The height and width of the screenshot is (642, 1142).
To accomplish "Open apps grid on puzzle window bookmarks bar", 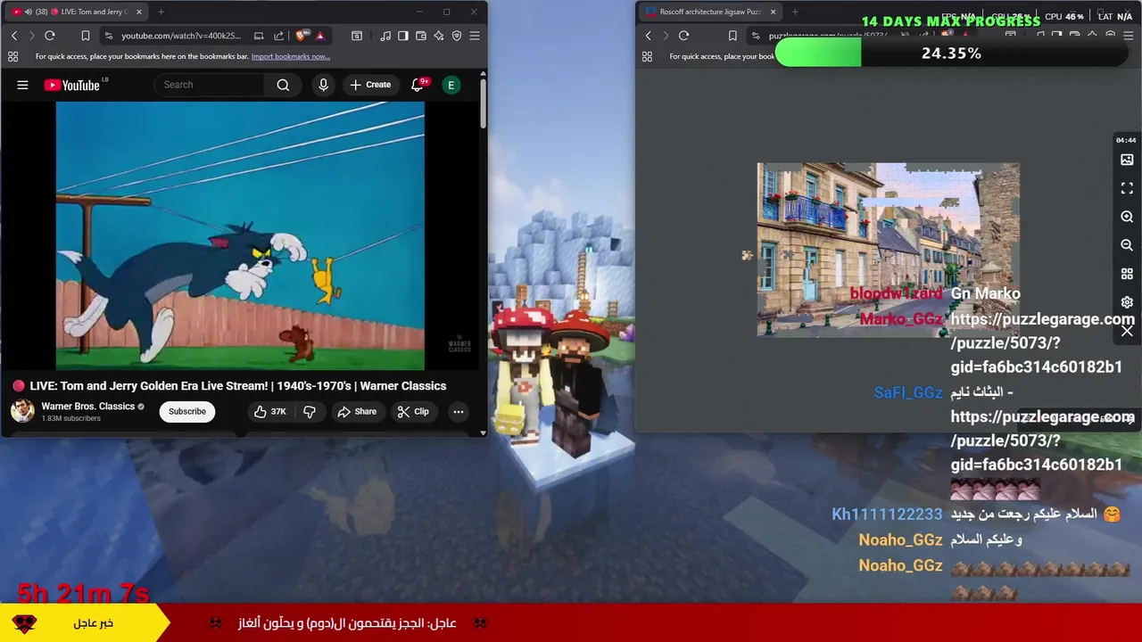I will (647, 56).
